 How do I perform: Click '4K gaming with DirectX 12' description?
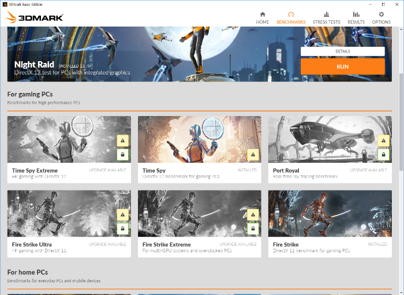click(39, 177)
